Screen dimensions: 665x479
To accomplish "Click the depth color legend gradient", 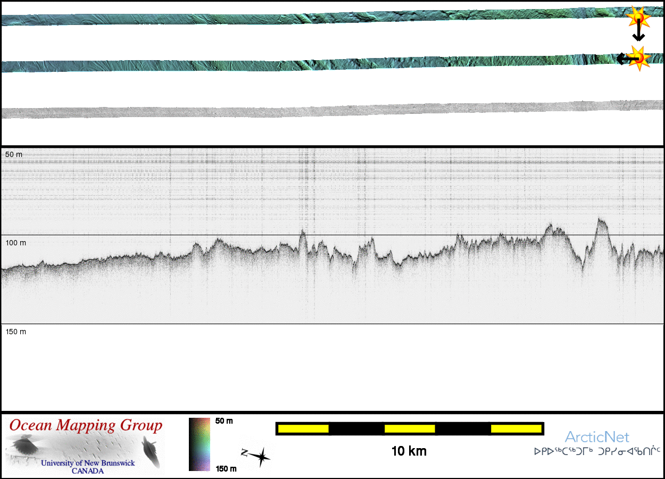I will [x=199, y=444].
